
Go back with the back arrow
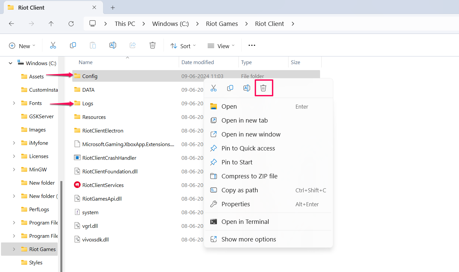tap(11, 24)
